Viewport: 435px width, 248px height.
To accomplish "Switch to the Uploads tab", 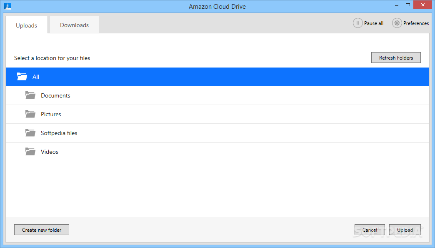I will 27,25.
